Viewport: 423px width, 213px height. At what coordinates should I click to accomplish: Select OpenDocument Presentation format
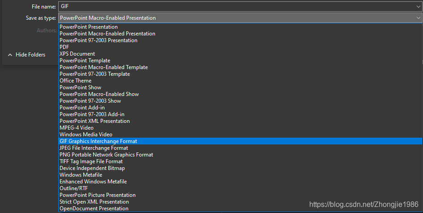click(240, 209)
